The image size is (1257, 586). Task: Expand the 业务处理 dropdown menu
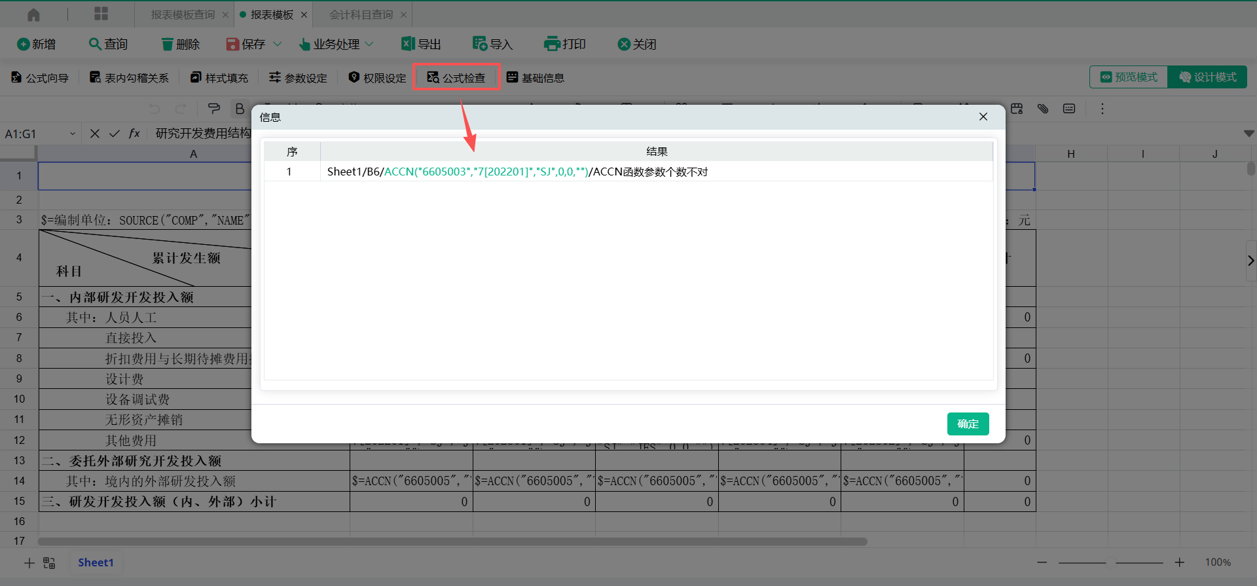click(x=369, y=44)
